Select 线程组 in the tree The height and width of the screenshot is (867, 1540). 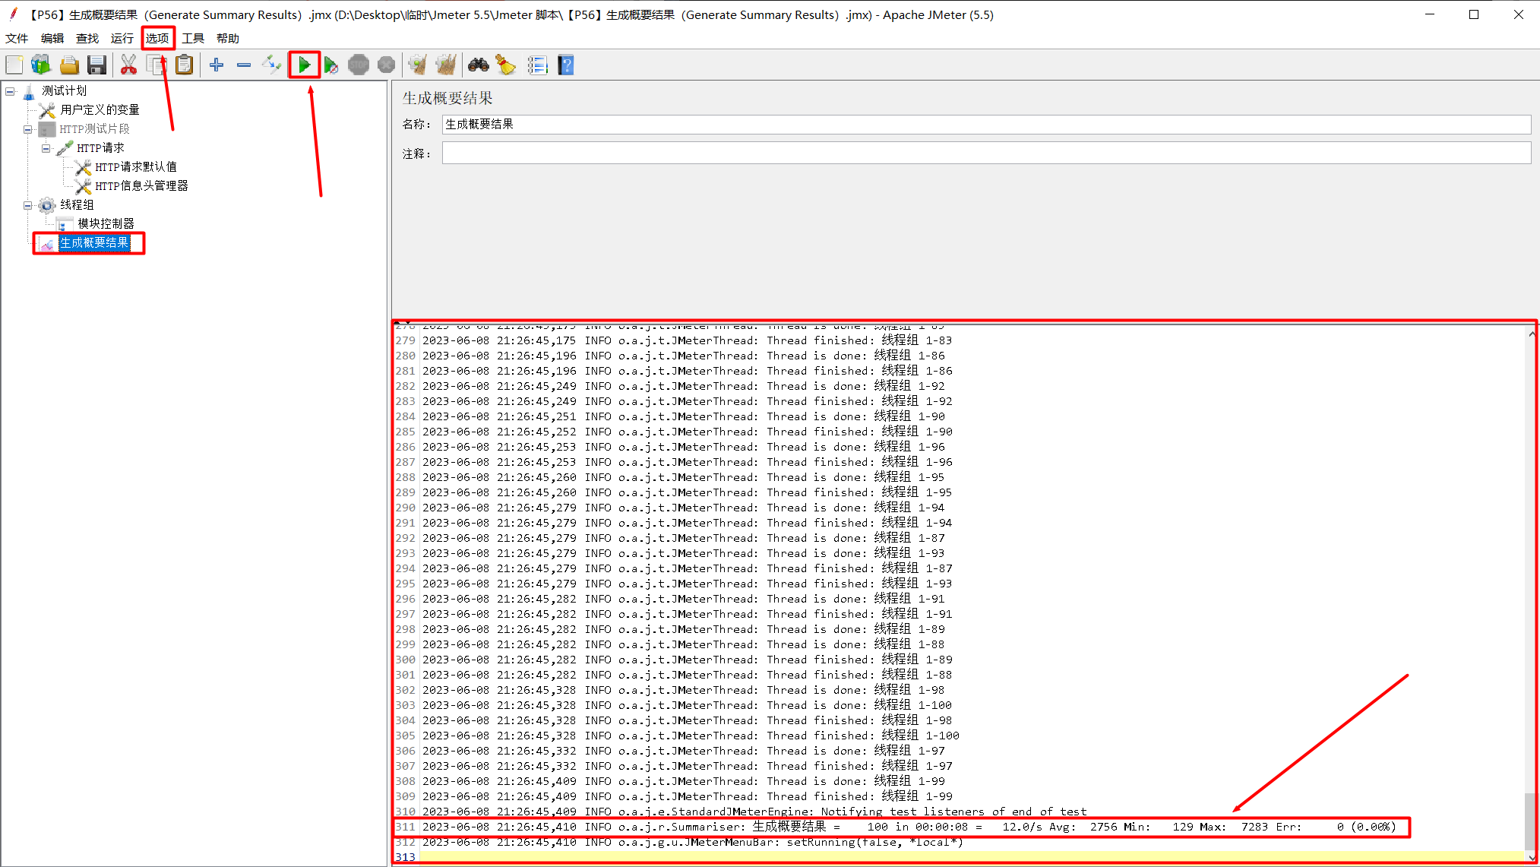coord(77,205)
